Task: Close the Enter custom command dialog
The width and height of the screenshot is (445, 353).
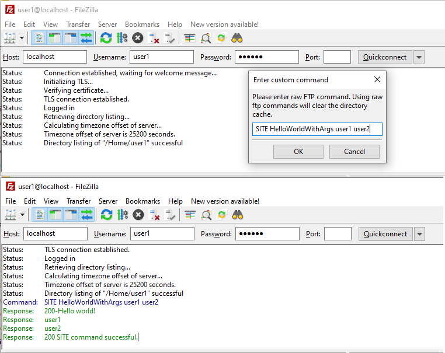Action: 377,79
